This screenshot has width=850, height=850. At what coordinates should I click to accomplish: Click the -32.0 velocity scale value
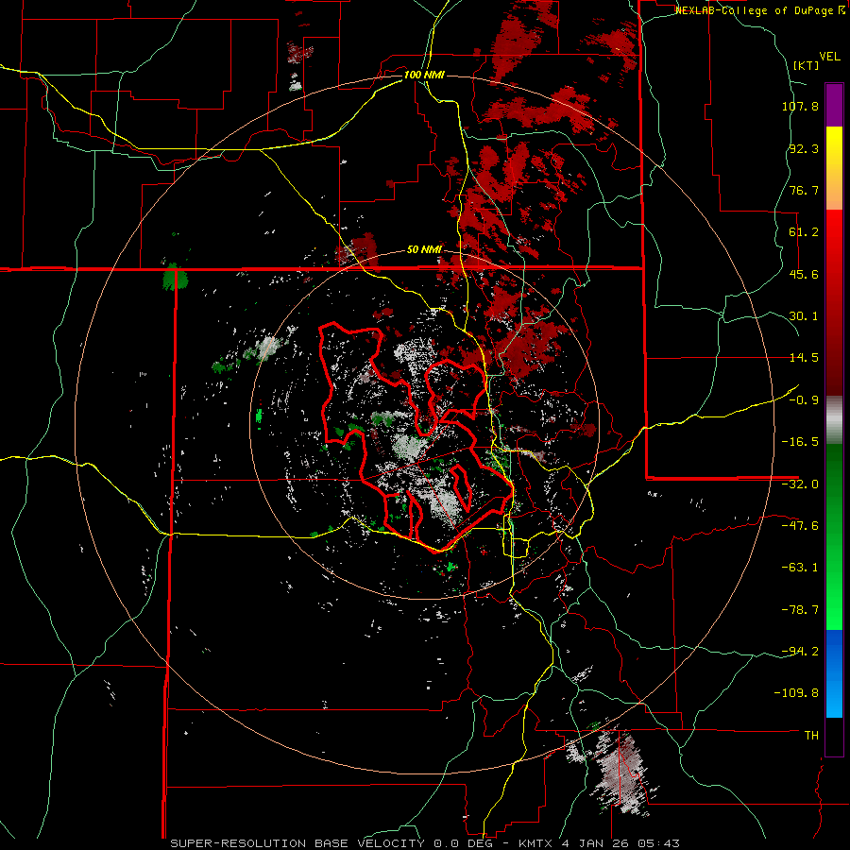tap(800, 484)
